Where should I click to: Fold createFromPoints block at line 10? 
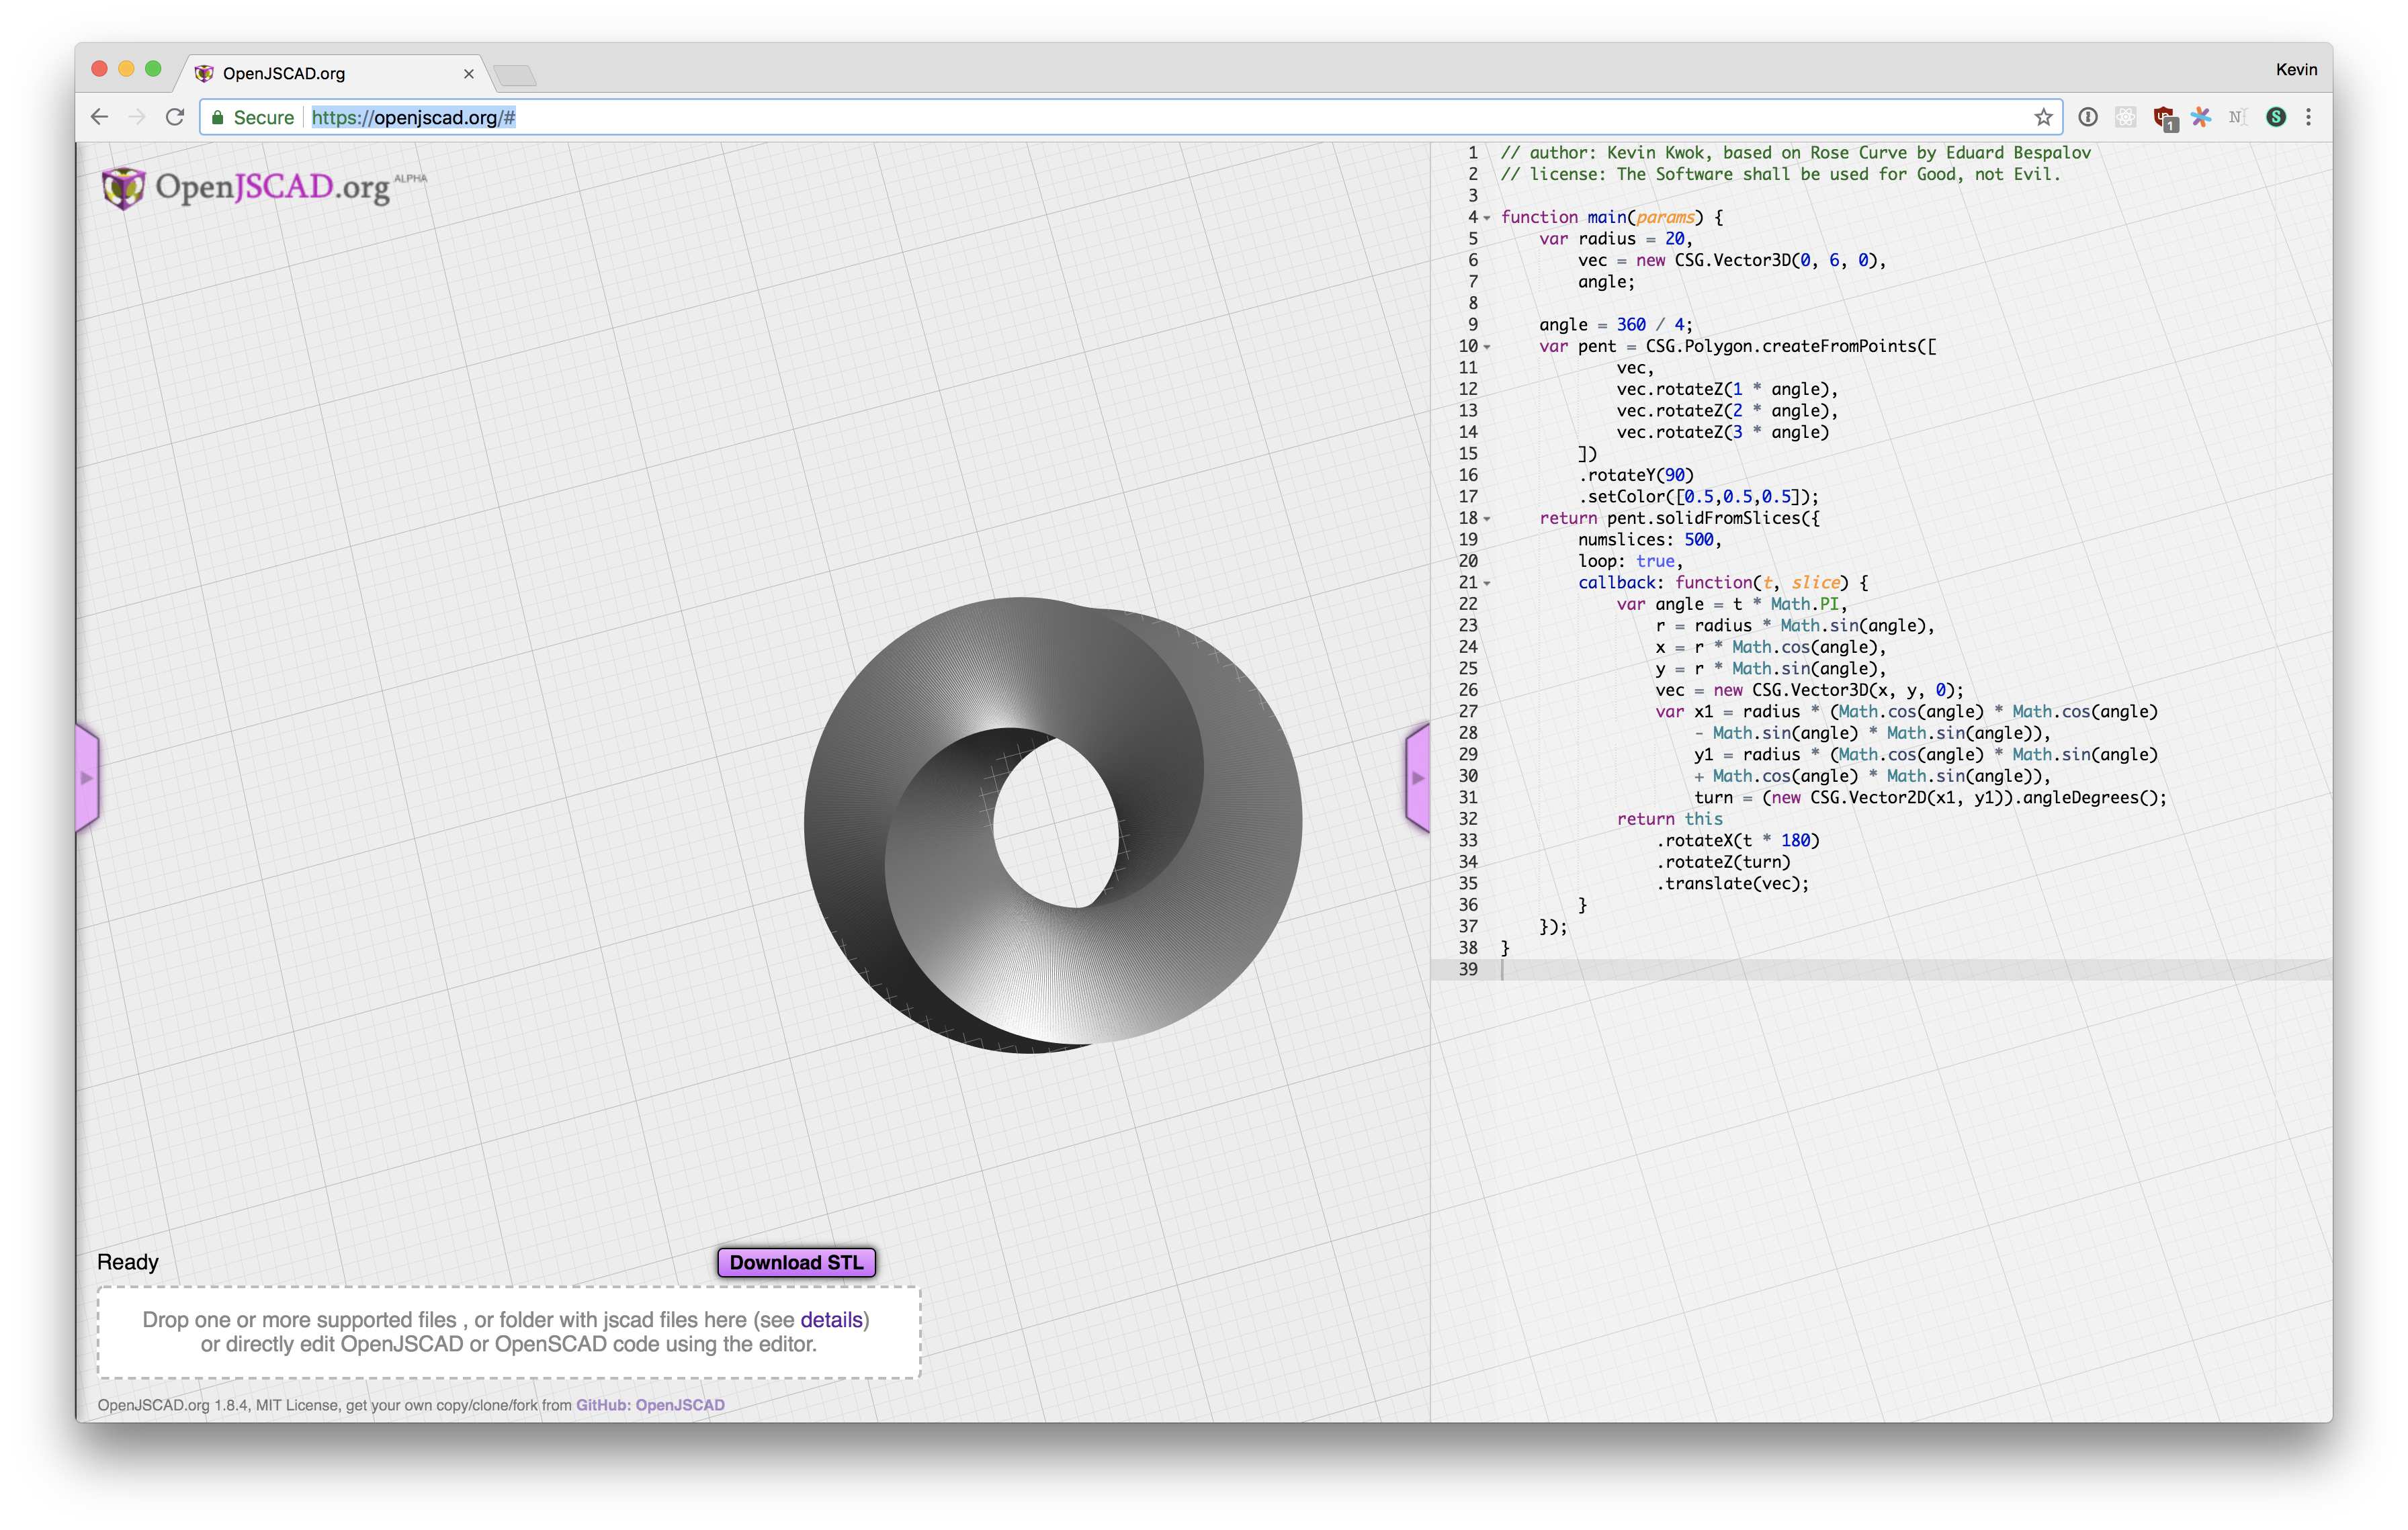click(1487, 347)
